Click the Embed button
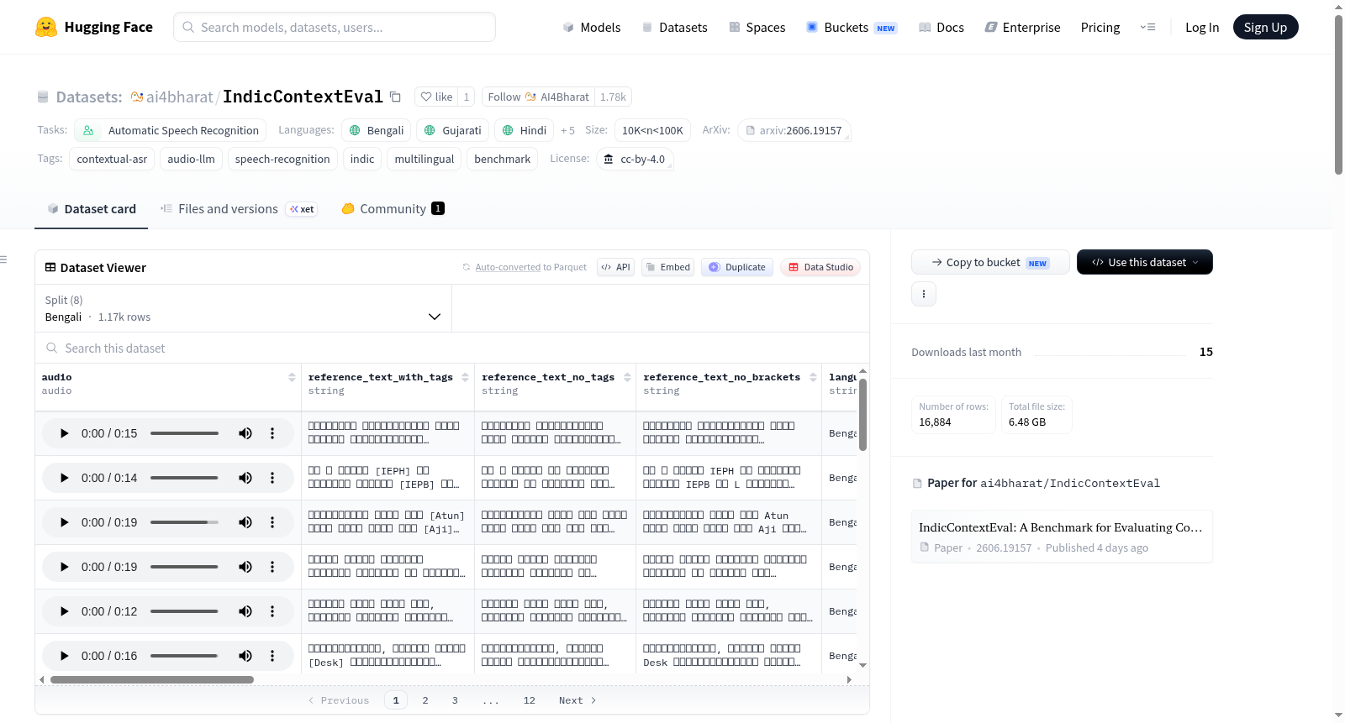The image size is (1345, 723). (667, 267)
